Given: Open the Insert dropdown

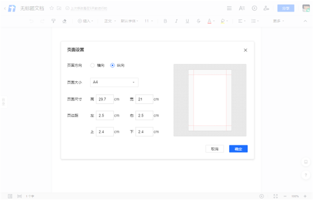Looking at the screenshot, I should coord(85,21).
